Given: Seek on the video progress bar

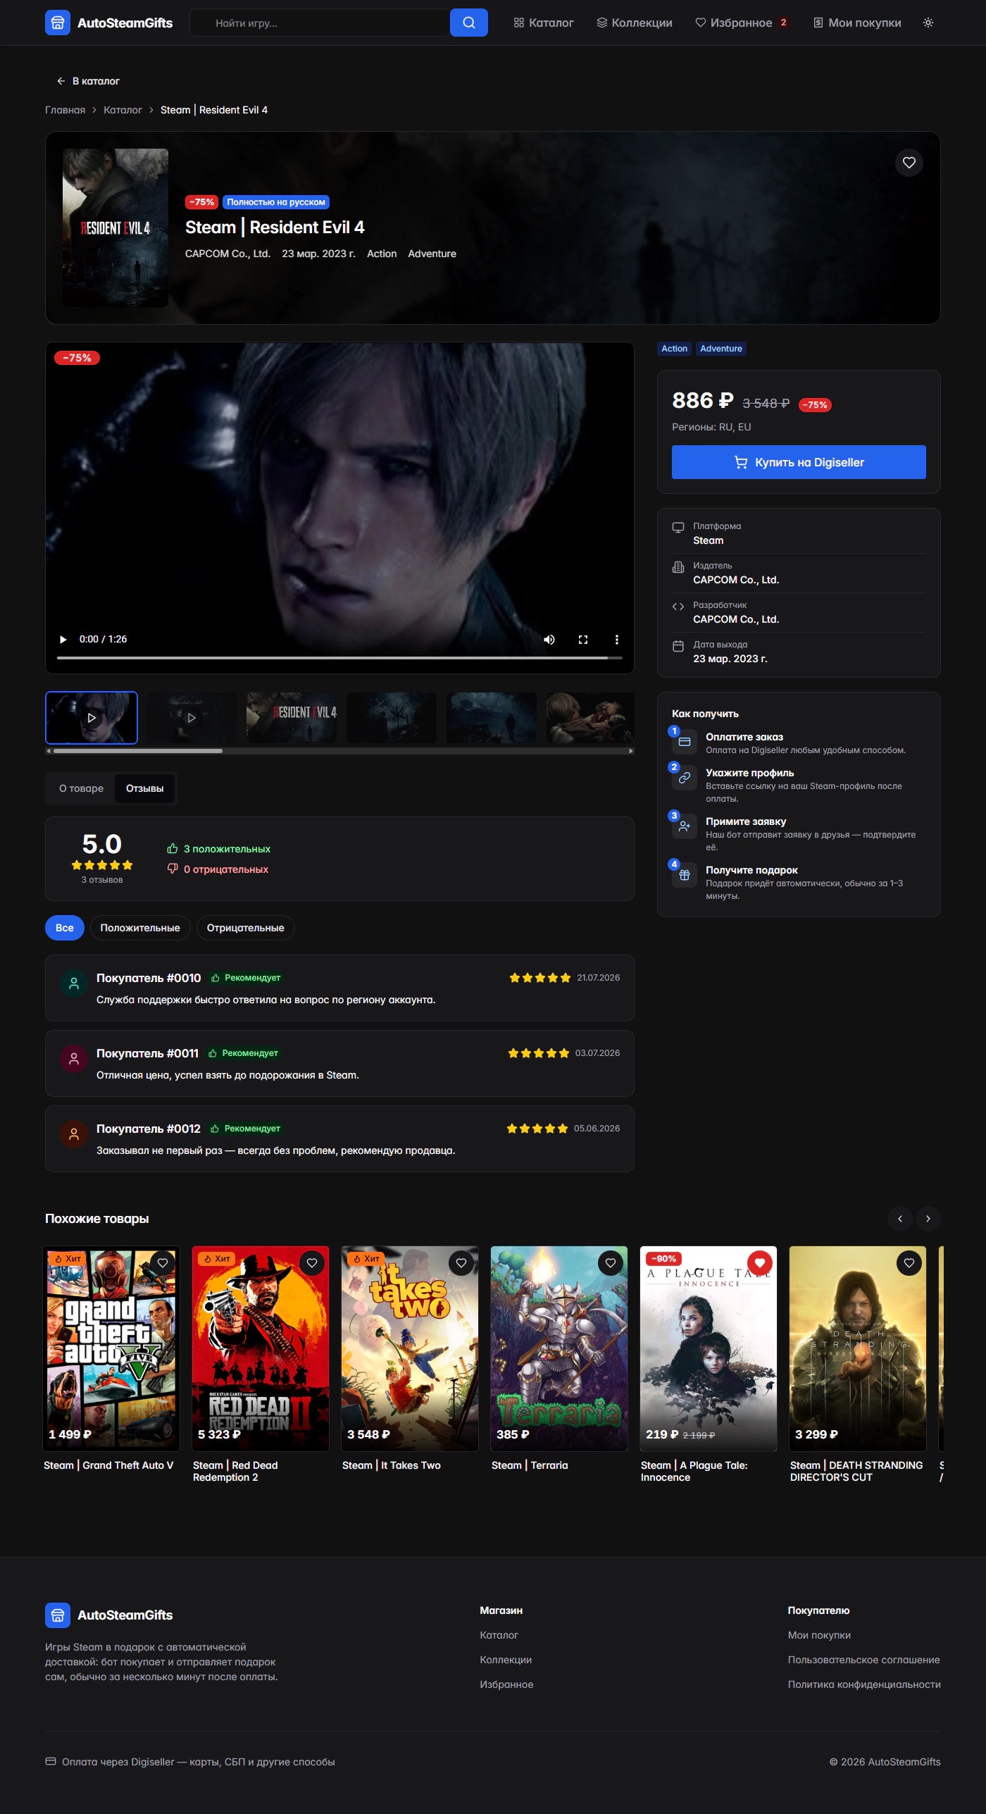Looking at the screenshot, I should pos(339,658).
